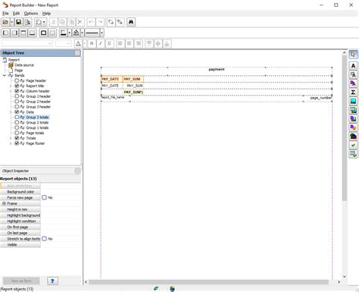The image size is (359, 292).
Task: Expand the Page footer tree node
Action: 11,143
